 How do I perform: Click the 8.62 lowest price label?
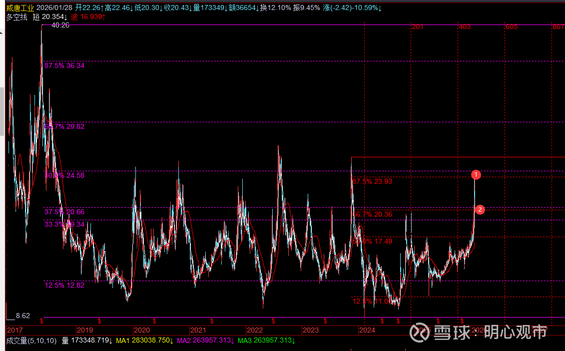click(23, 316)
